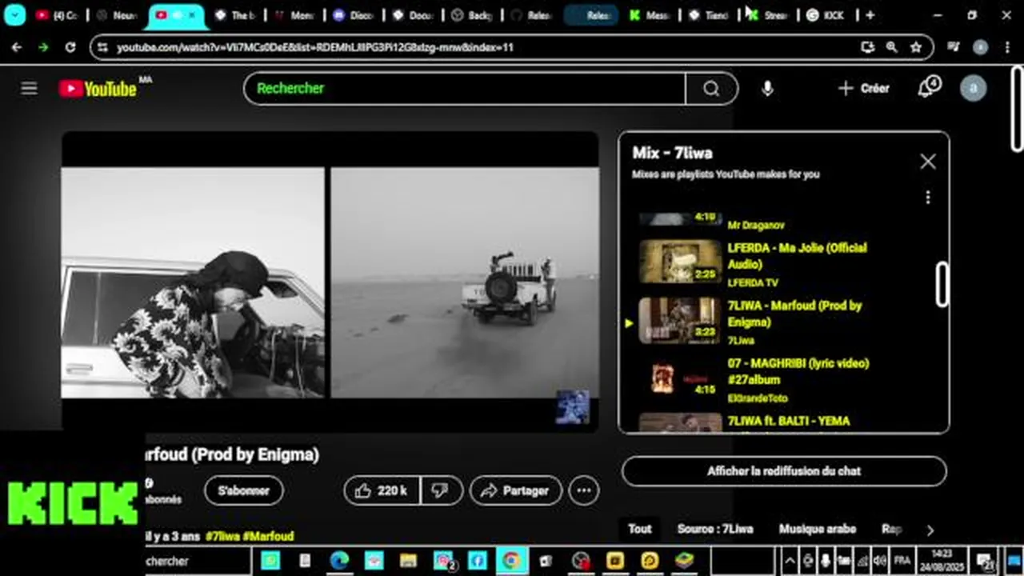The width and height of the screenshot is (1024, 576).
Task: Open the Windows notification center icon
Action: 986,561
